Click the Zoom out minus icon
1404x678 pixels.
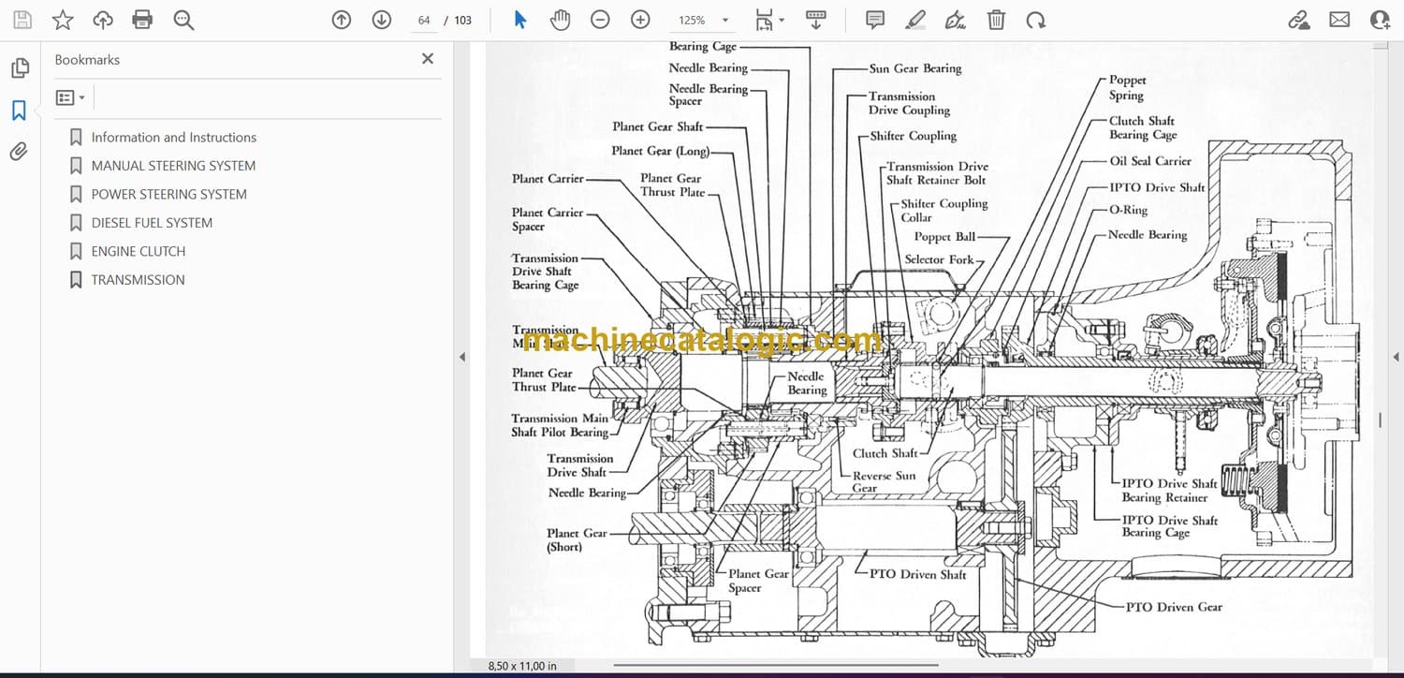tap(601, 20)
